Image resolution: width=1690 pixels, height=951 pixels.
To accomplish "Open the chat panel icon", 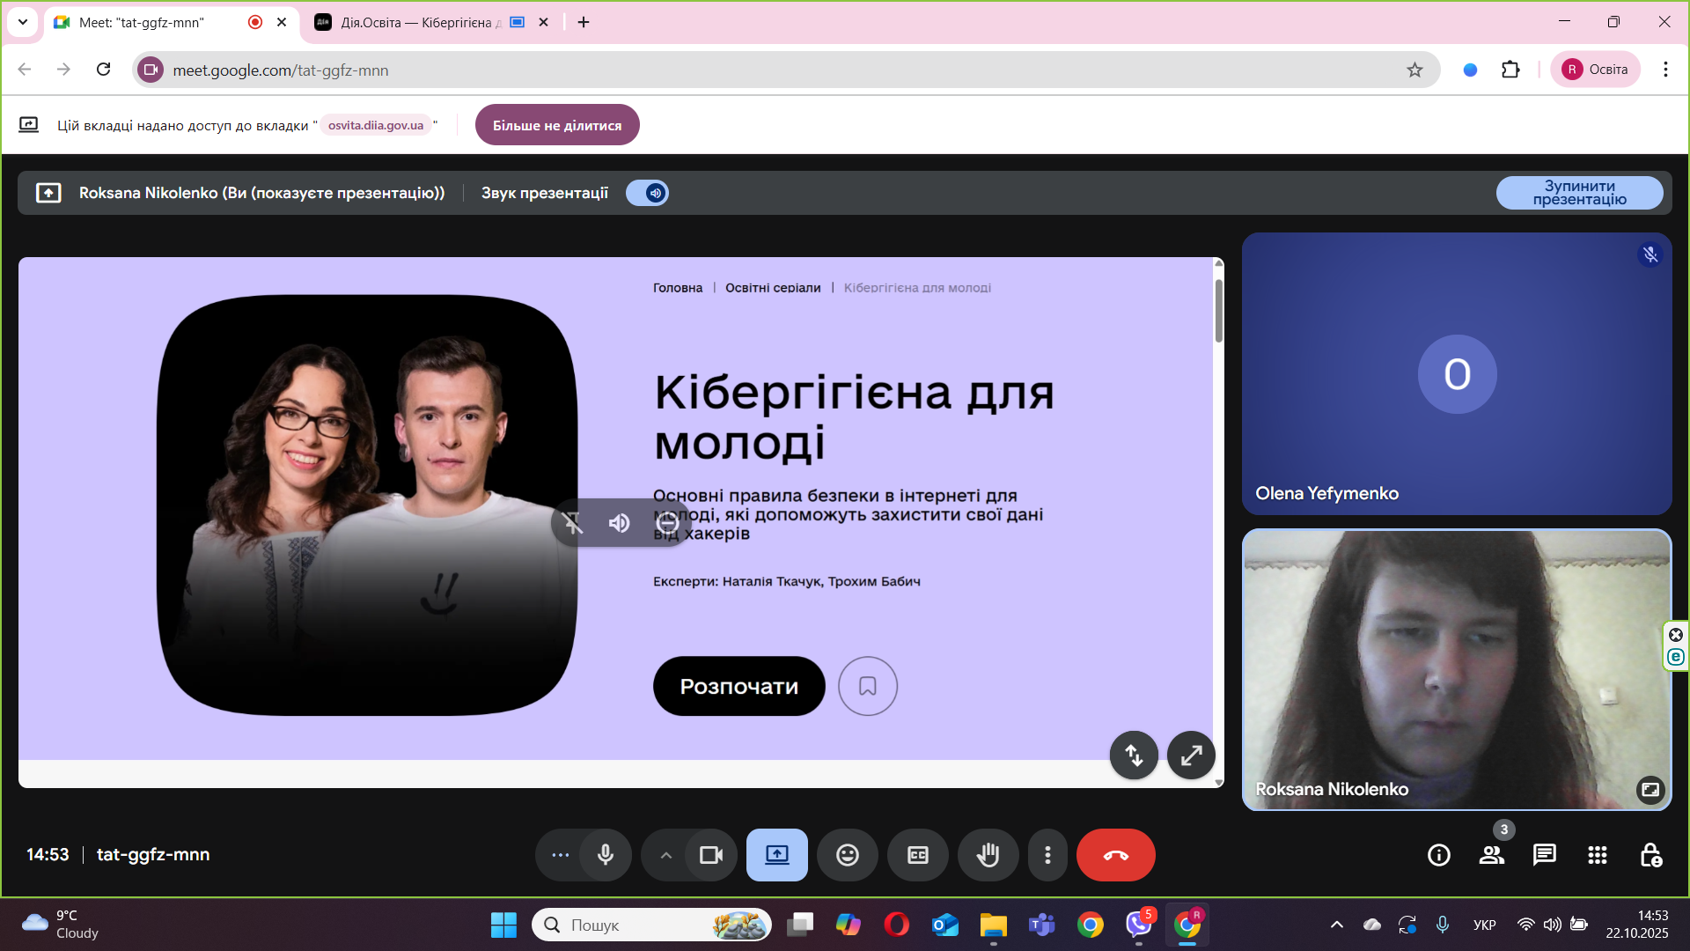I will [1544, 855].
